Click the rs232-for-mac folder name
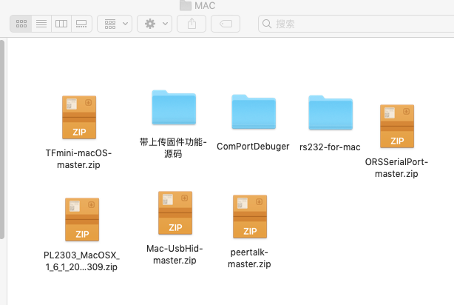This screenshot has width=454, height=305. click(x=330, y=147)
